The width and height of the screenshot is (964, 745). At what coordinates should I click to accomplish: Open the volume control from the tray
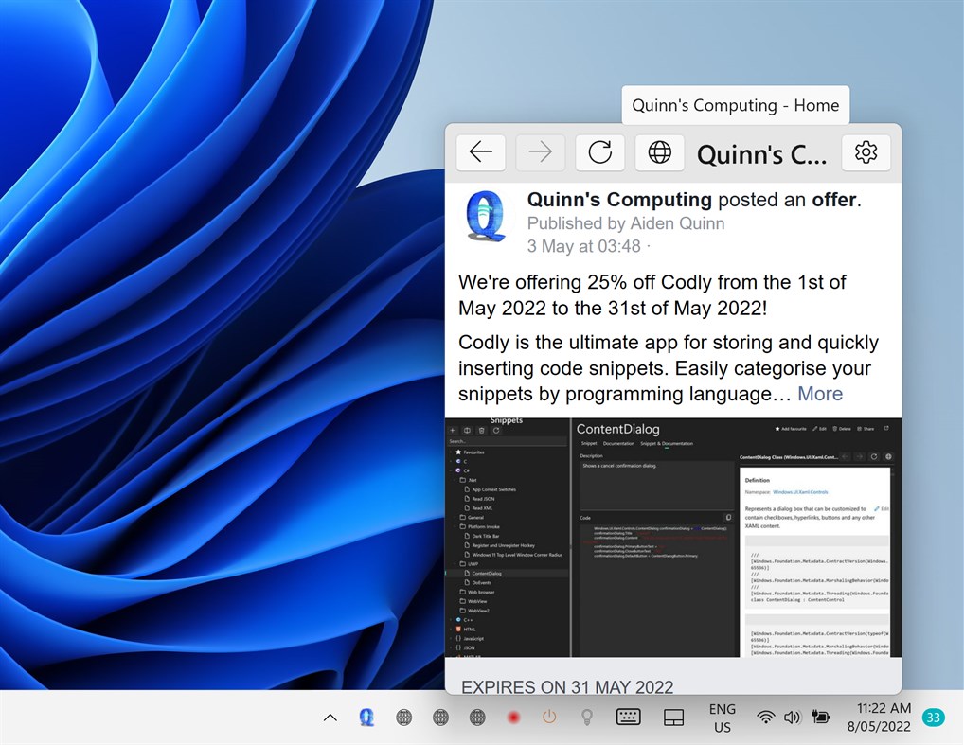point(792,717)
